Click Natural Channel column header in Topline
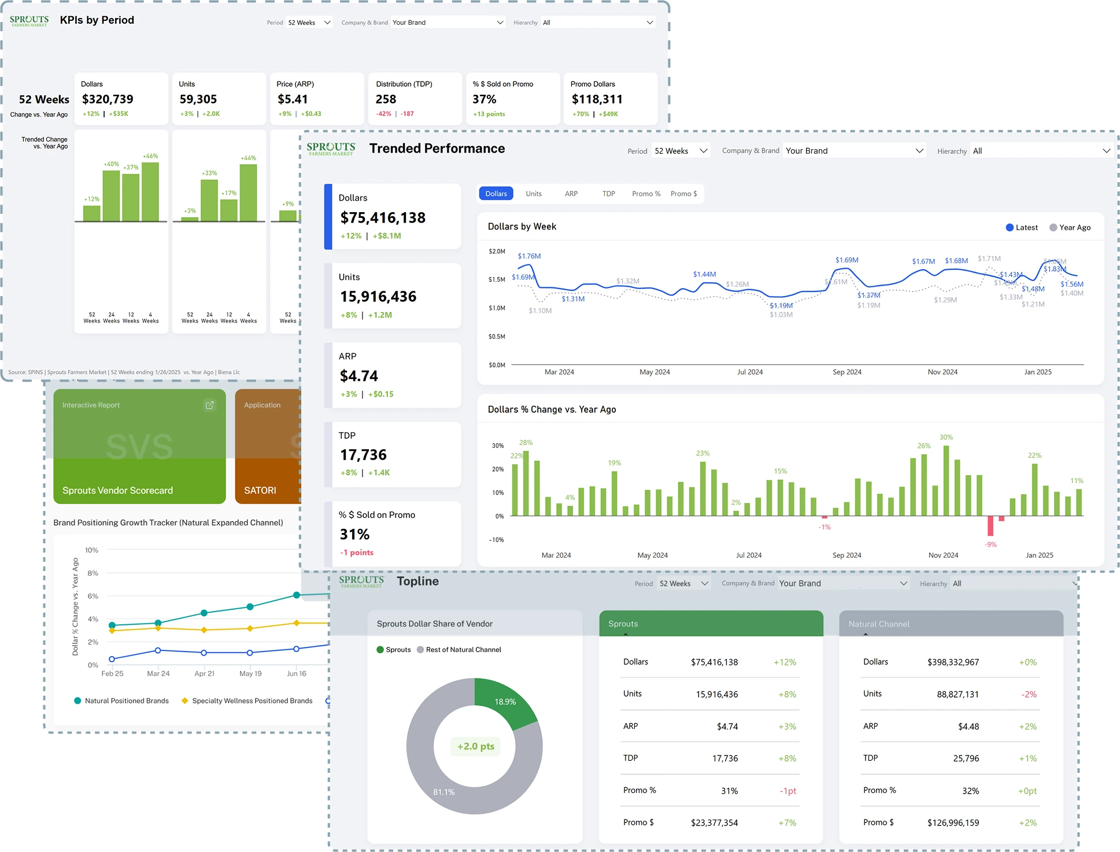This screenshot has width=1120, height=852. [951, 624]
